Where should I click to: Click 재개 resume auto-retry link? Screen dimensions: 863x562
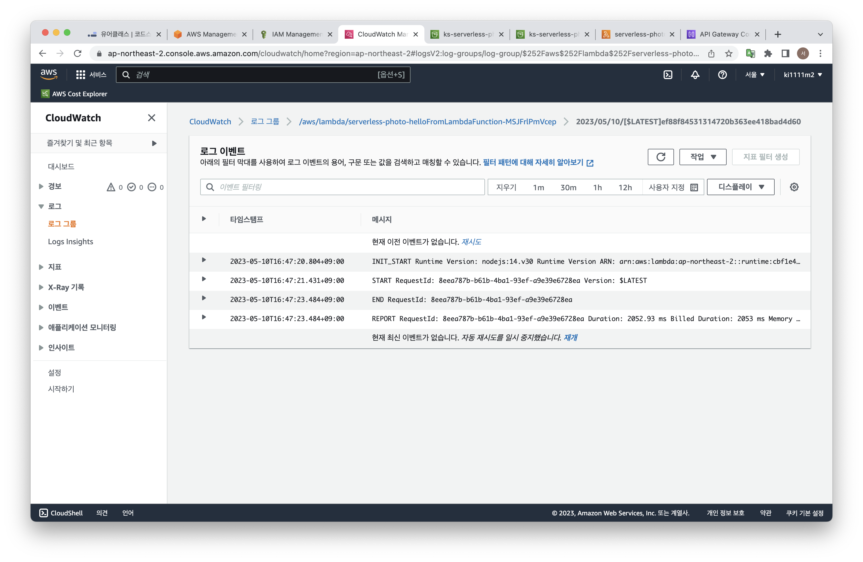point(570,337)
